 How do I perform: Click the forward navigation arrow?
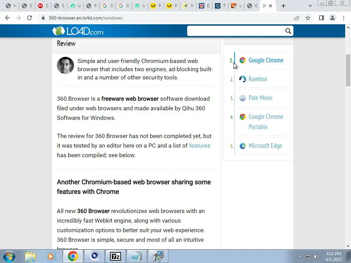coord(19,18)
